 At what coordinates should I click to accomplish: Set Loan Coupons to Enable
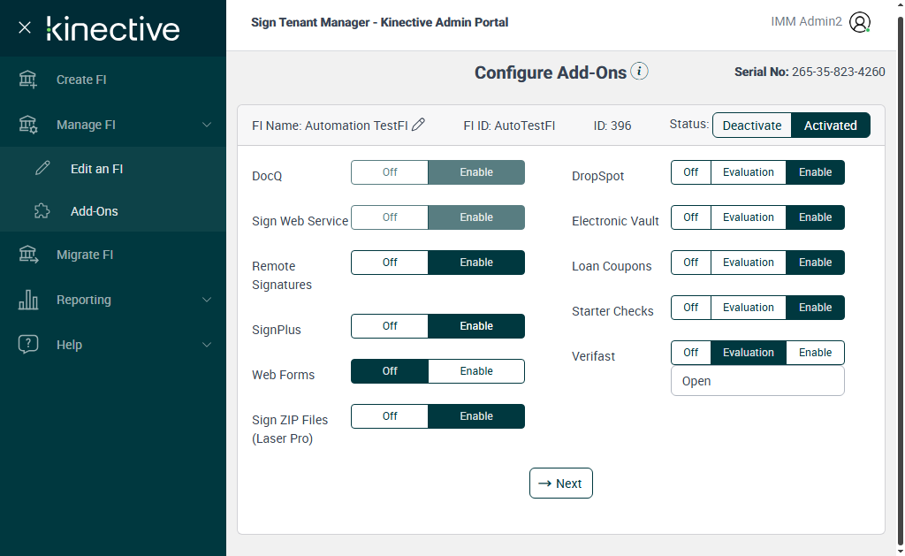point(815,263)
